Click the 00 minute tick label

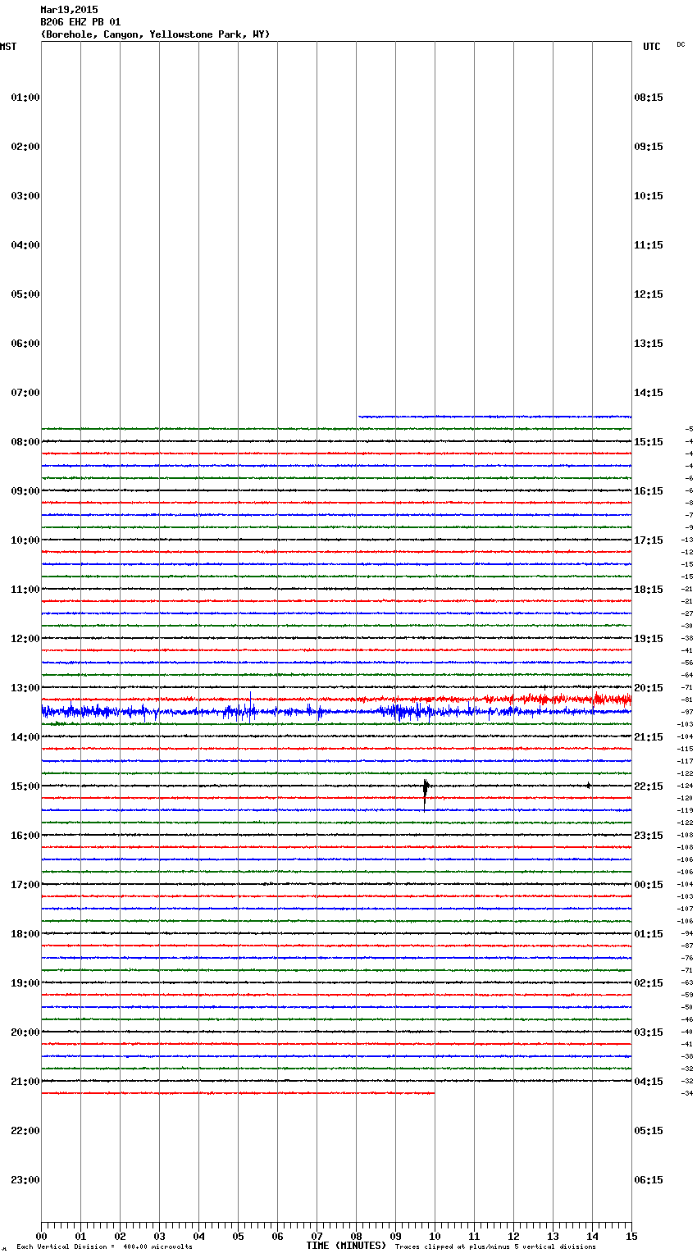pyautogui.click(x=41, y=1237)
